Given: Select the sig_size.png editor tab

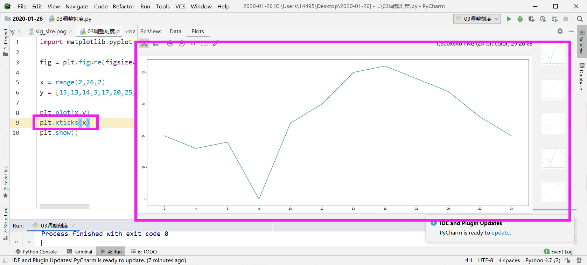Looking at the screenshot, I should [x=51, y=31].
